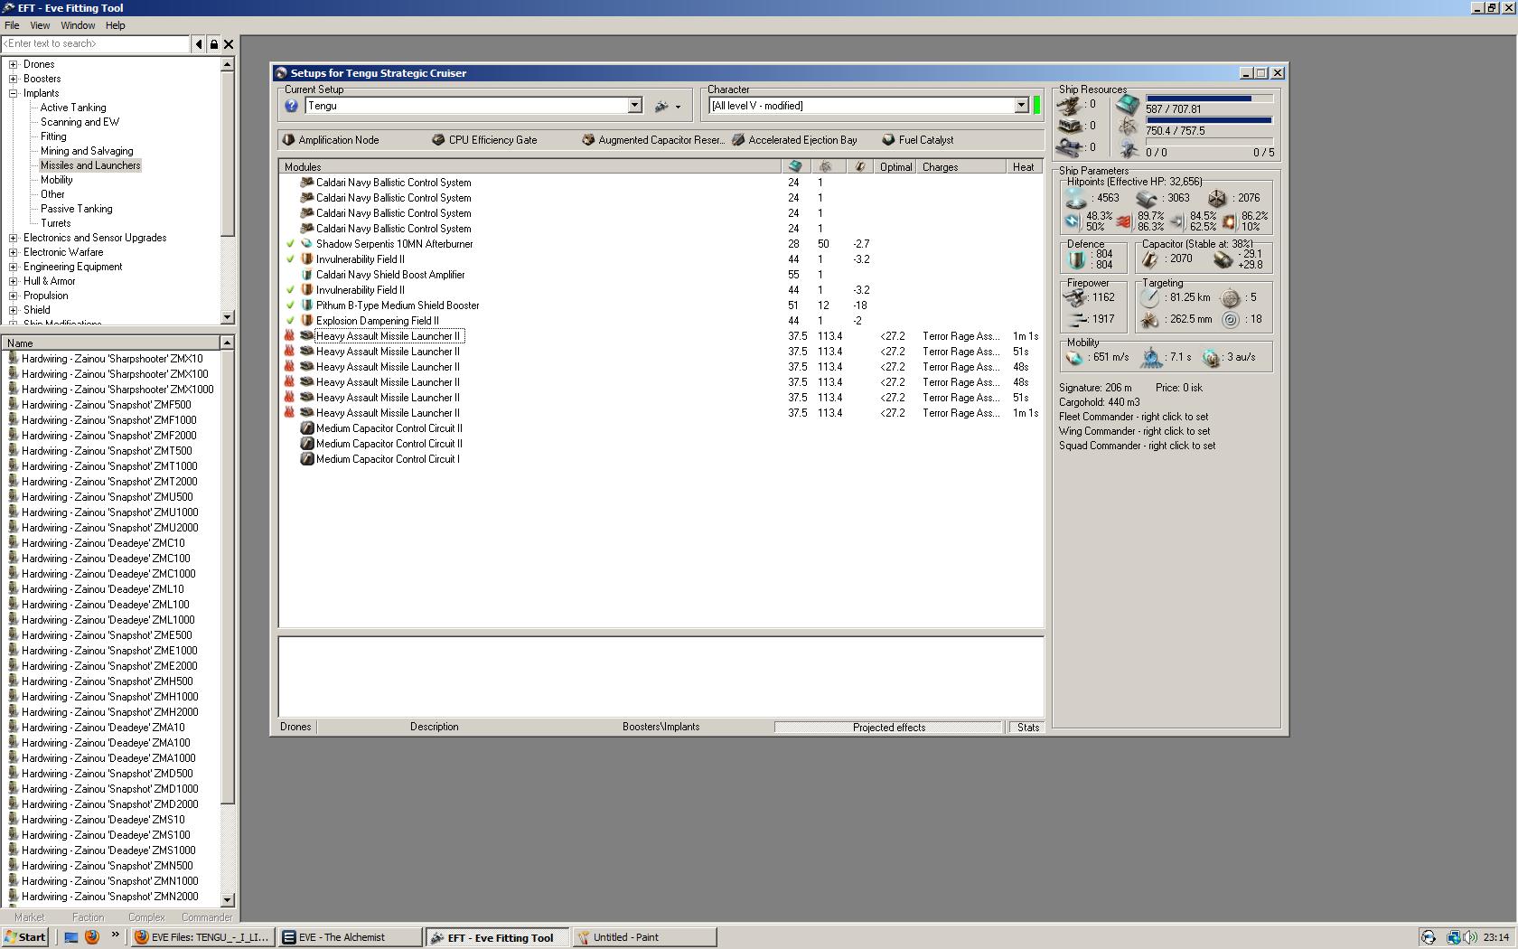Click the Defence shield tank icon

tap(1076, 259)
